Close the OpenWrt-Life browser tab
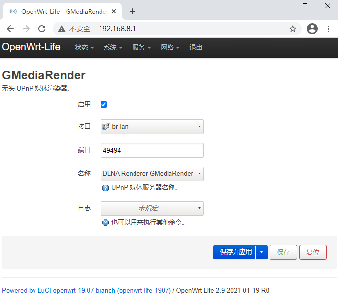 (x=114, y=11)
